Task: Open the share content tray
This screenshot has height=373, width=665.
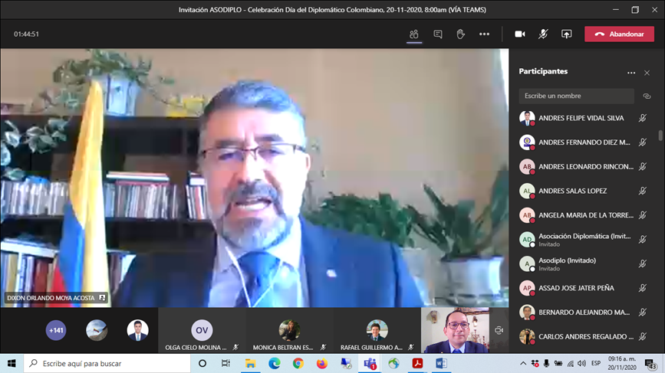Action: point(566,34)
